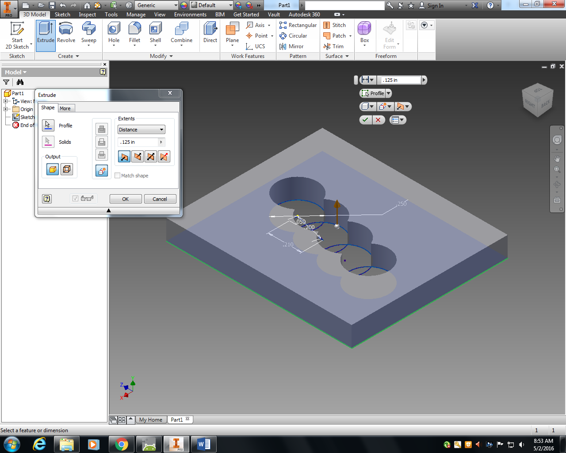The height and width of the screenshot is (453, 566).
Task: Click the Trim surface tool
Action: [333, 46]
